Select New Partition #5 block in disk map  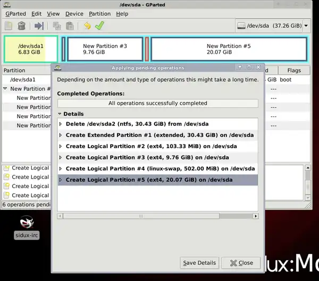point(228,49)
